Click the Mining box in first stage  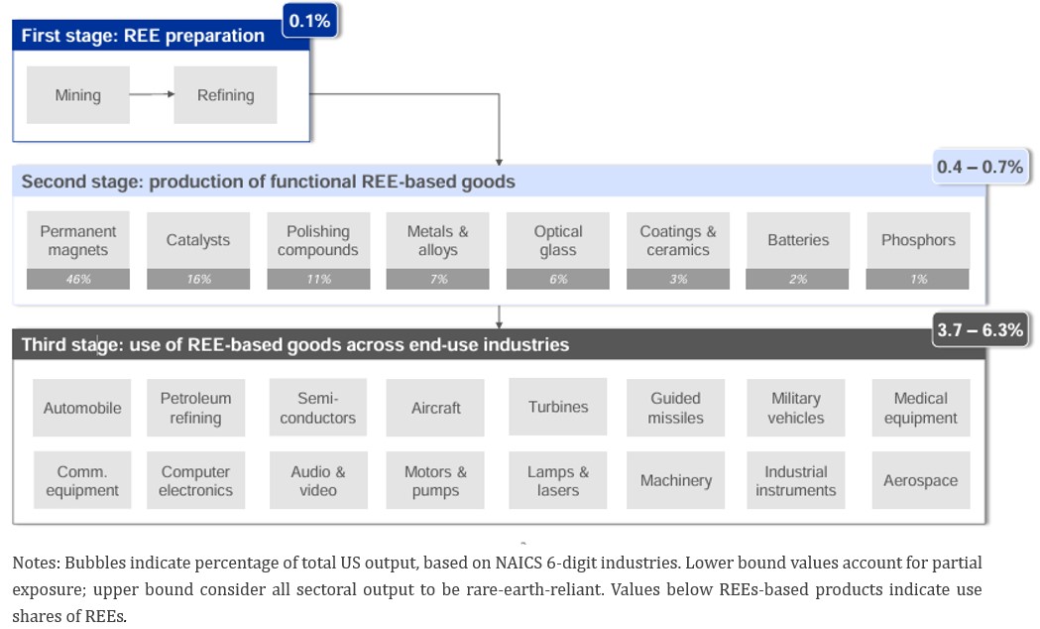point(77,95)
